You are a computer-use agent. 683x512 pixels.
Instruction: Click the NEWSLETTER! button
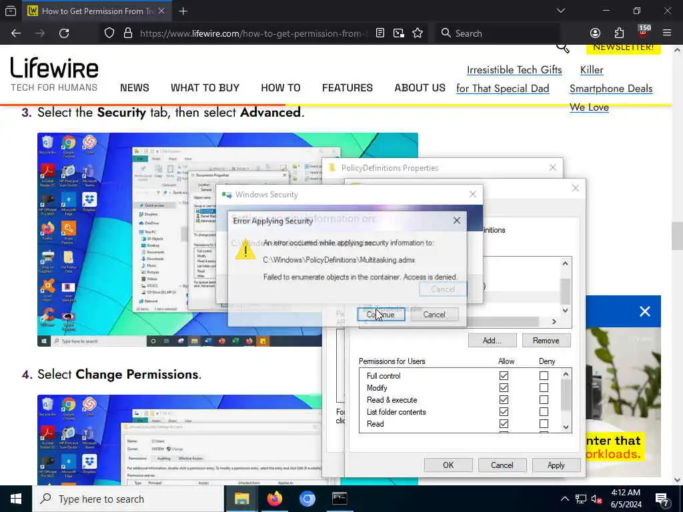click(624, 47)
